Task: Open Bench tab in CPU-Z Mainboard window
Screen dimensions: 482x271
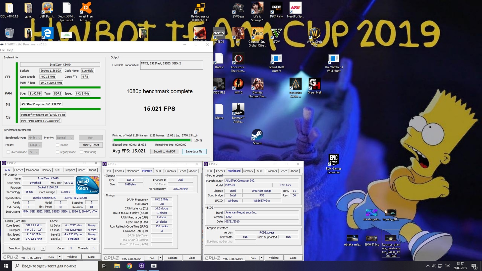Action: coord(283,171)
